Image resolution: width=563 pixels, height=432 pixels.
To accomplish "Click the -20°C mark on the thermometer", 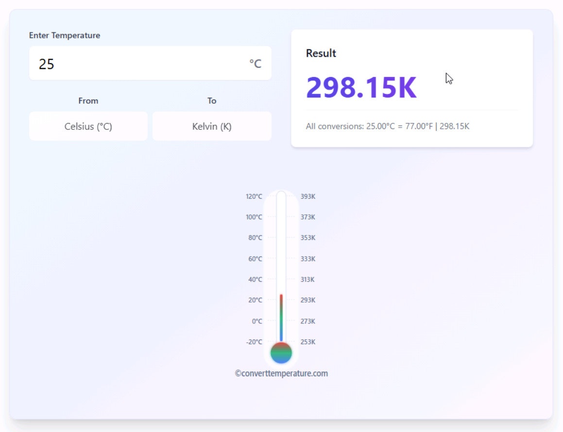I will tap(255, 342).
